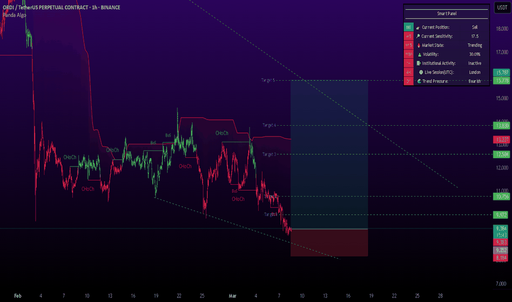
Task: Click the Feb label on time axis
Action: tap(18, 296)
